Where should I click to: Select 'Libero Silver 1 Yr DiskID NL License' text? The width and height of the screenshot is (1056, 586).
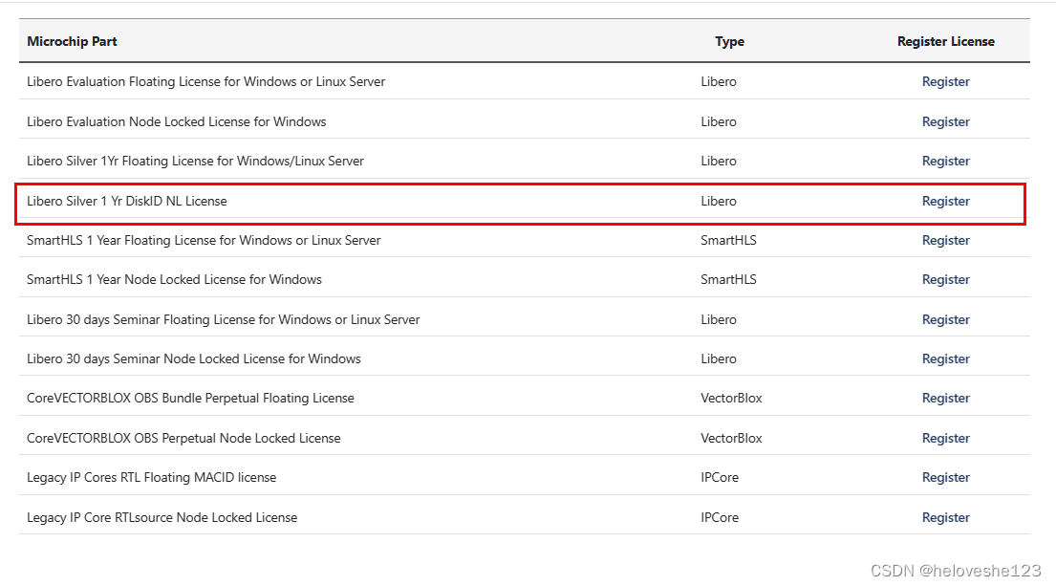pyautogui.click(x=126, y=202)
